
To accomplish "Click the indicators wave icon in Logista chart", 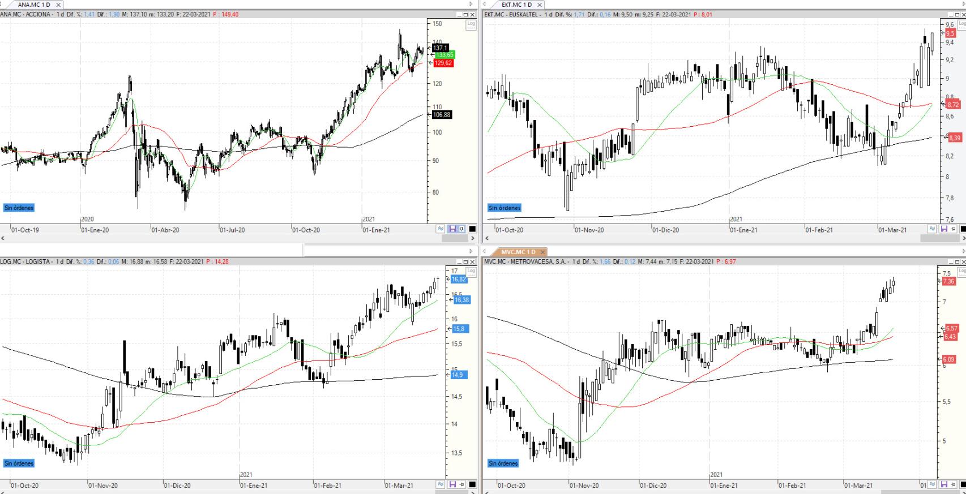I will pos(441,484).
